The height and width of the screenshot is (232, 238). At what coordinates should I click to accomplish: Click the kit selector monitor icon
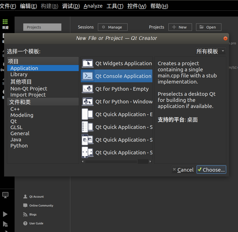pyautogui.click(x=5, y=195)
